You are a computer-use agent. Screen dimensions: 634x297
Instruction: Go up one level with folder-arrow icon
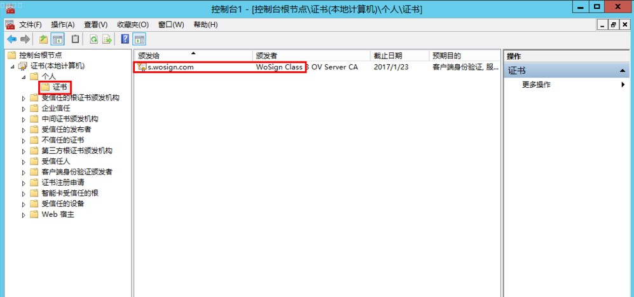pyautogui.click(x=43, y=39)
